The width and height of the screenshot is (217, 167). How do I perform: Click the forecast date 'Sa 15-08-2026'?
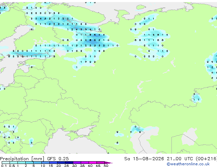click(144, 159)
